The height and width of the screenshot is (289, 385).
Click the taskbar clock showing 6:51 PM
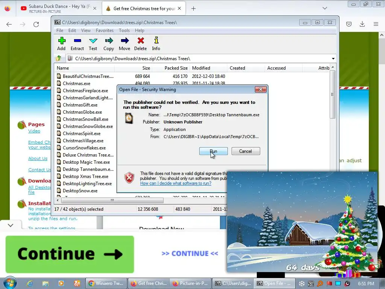(x=366, y=284)
